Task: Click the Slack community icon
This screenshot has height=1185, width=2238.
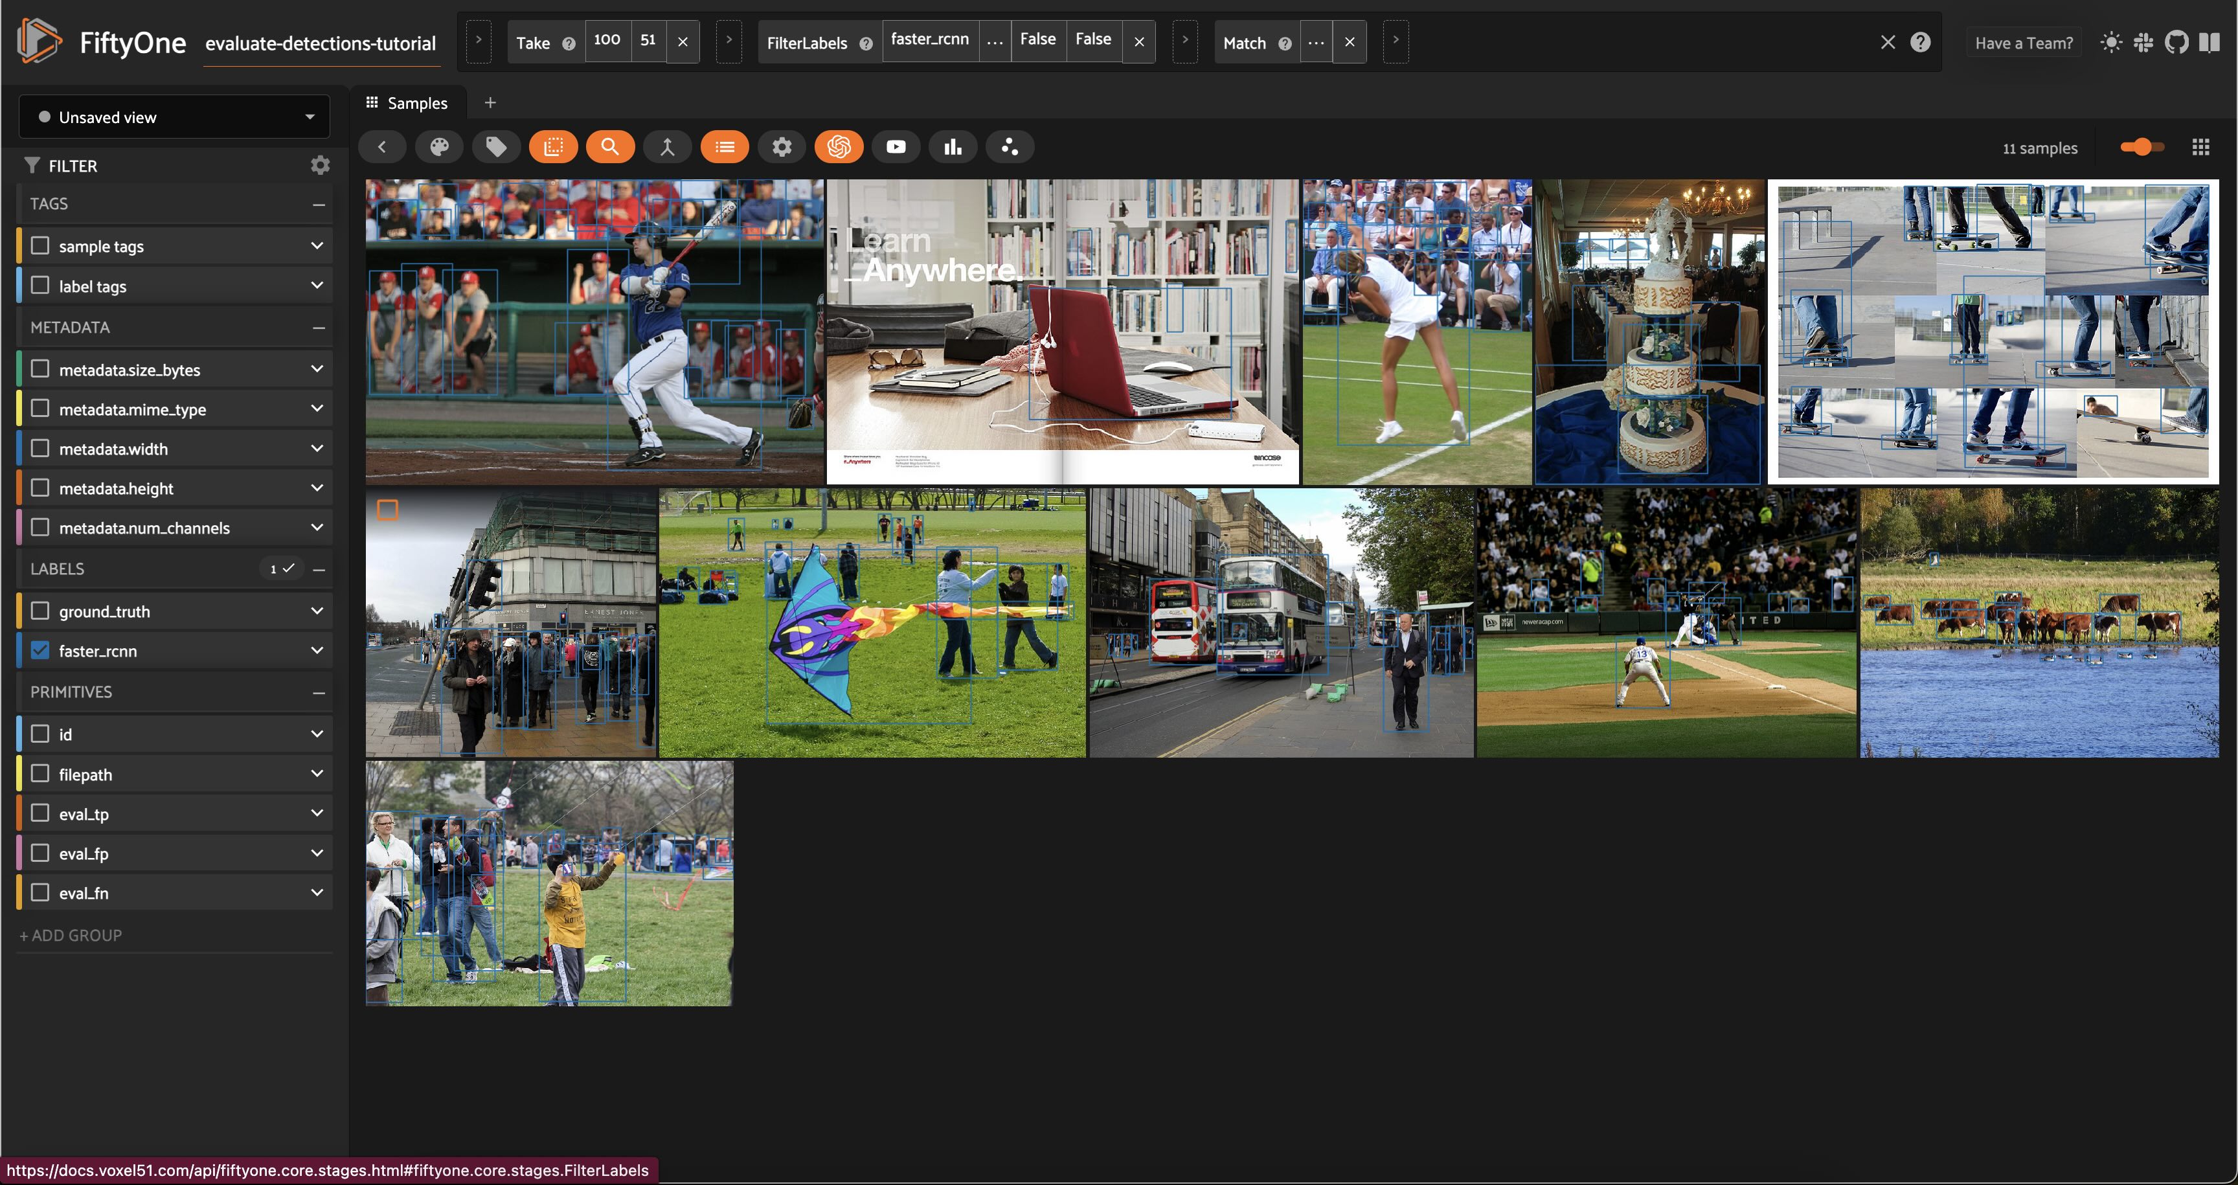Action: point(2143,41)
